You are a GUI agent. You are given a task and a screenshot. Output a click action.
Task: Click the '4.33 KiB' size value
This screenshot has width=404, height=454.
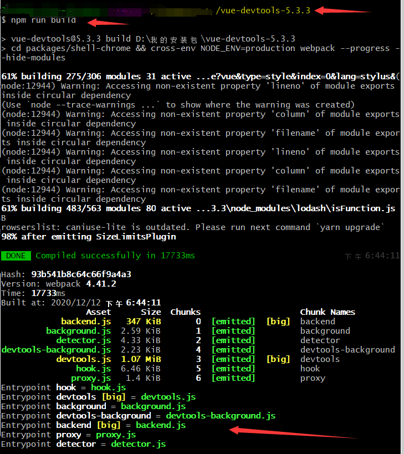[x=141, y=340]
